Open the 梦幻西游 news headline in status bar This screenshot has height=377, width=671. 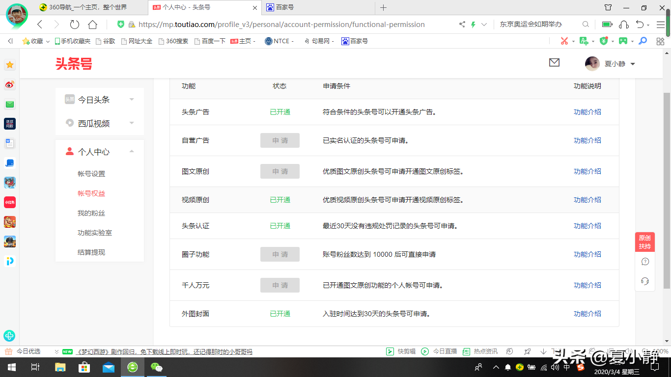point(165,351)
